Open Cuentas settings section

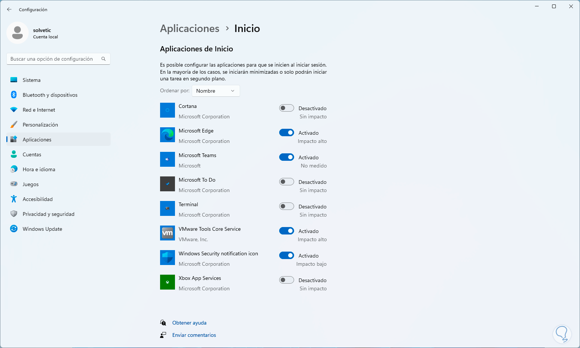tap(58, 154)
